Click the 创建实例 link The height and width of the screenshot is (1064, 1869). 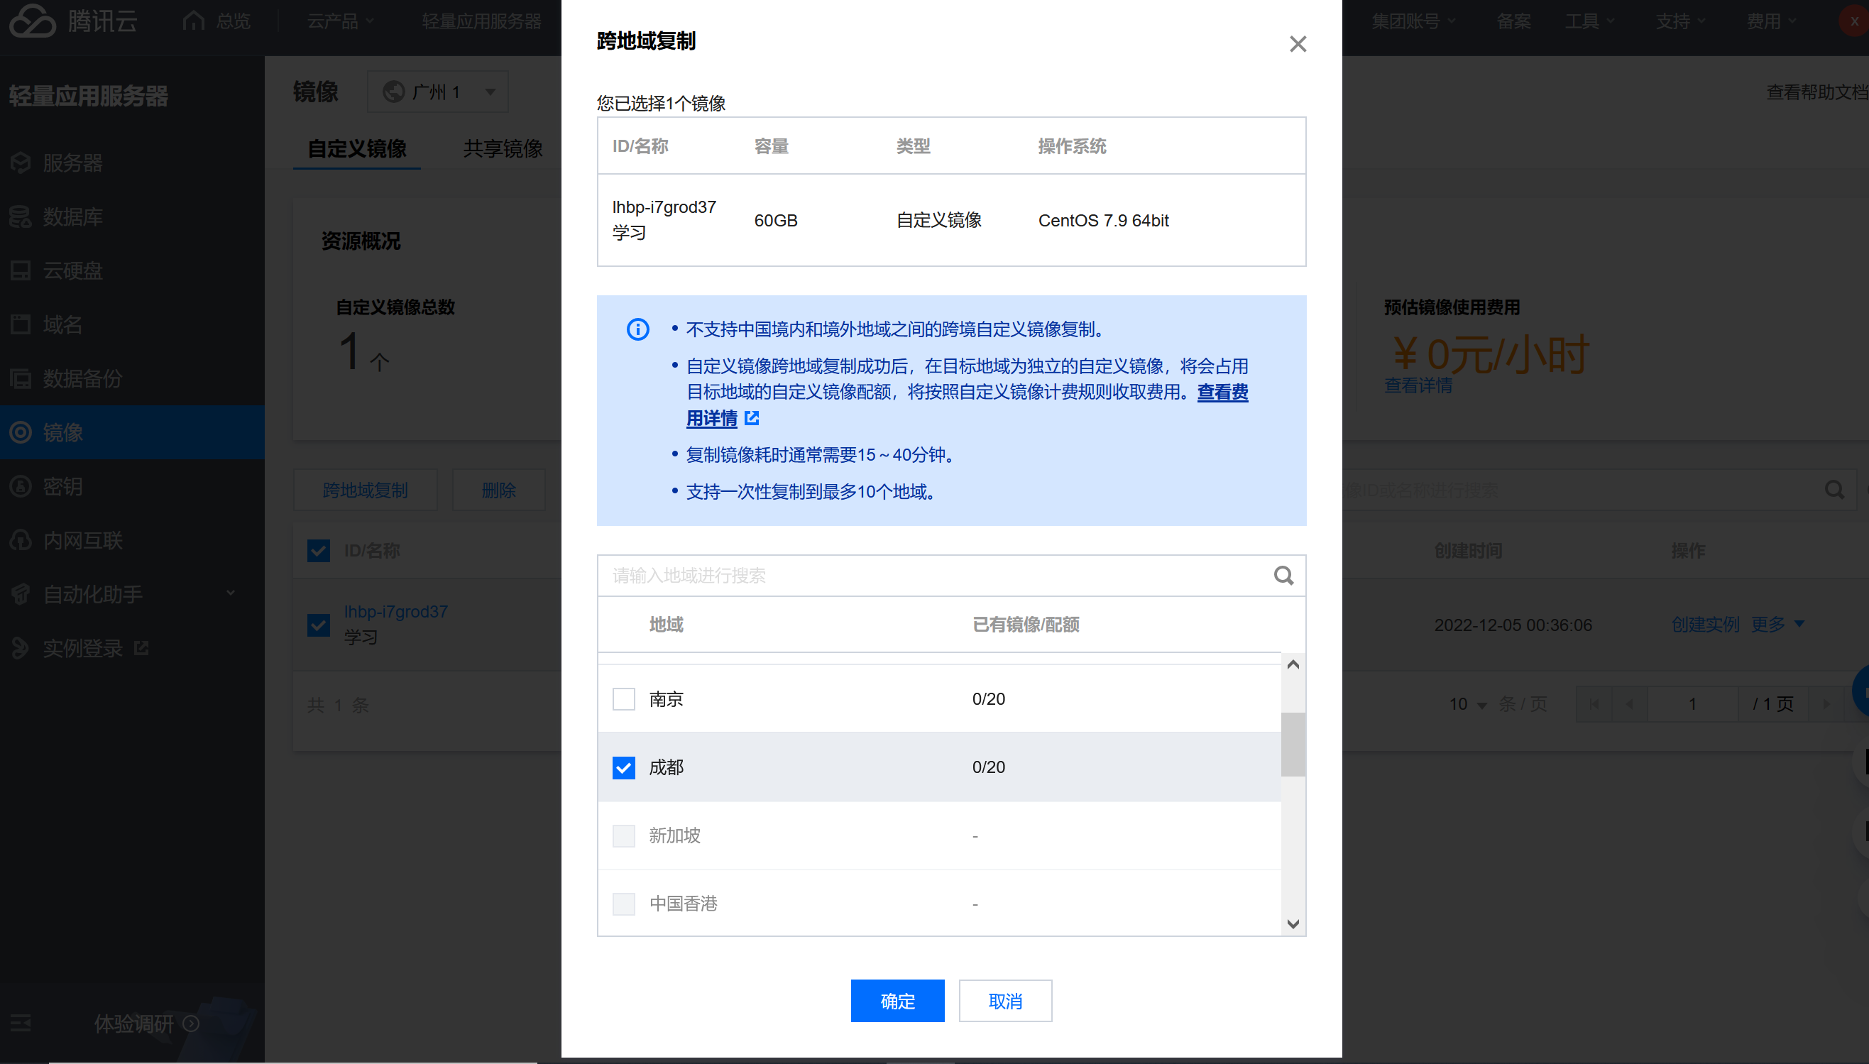tap(1705, 624)
